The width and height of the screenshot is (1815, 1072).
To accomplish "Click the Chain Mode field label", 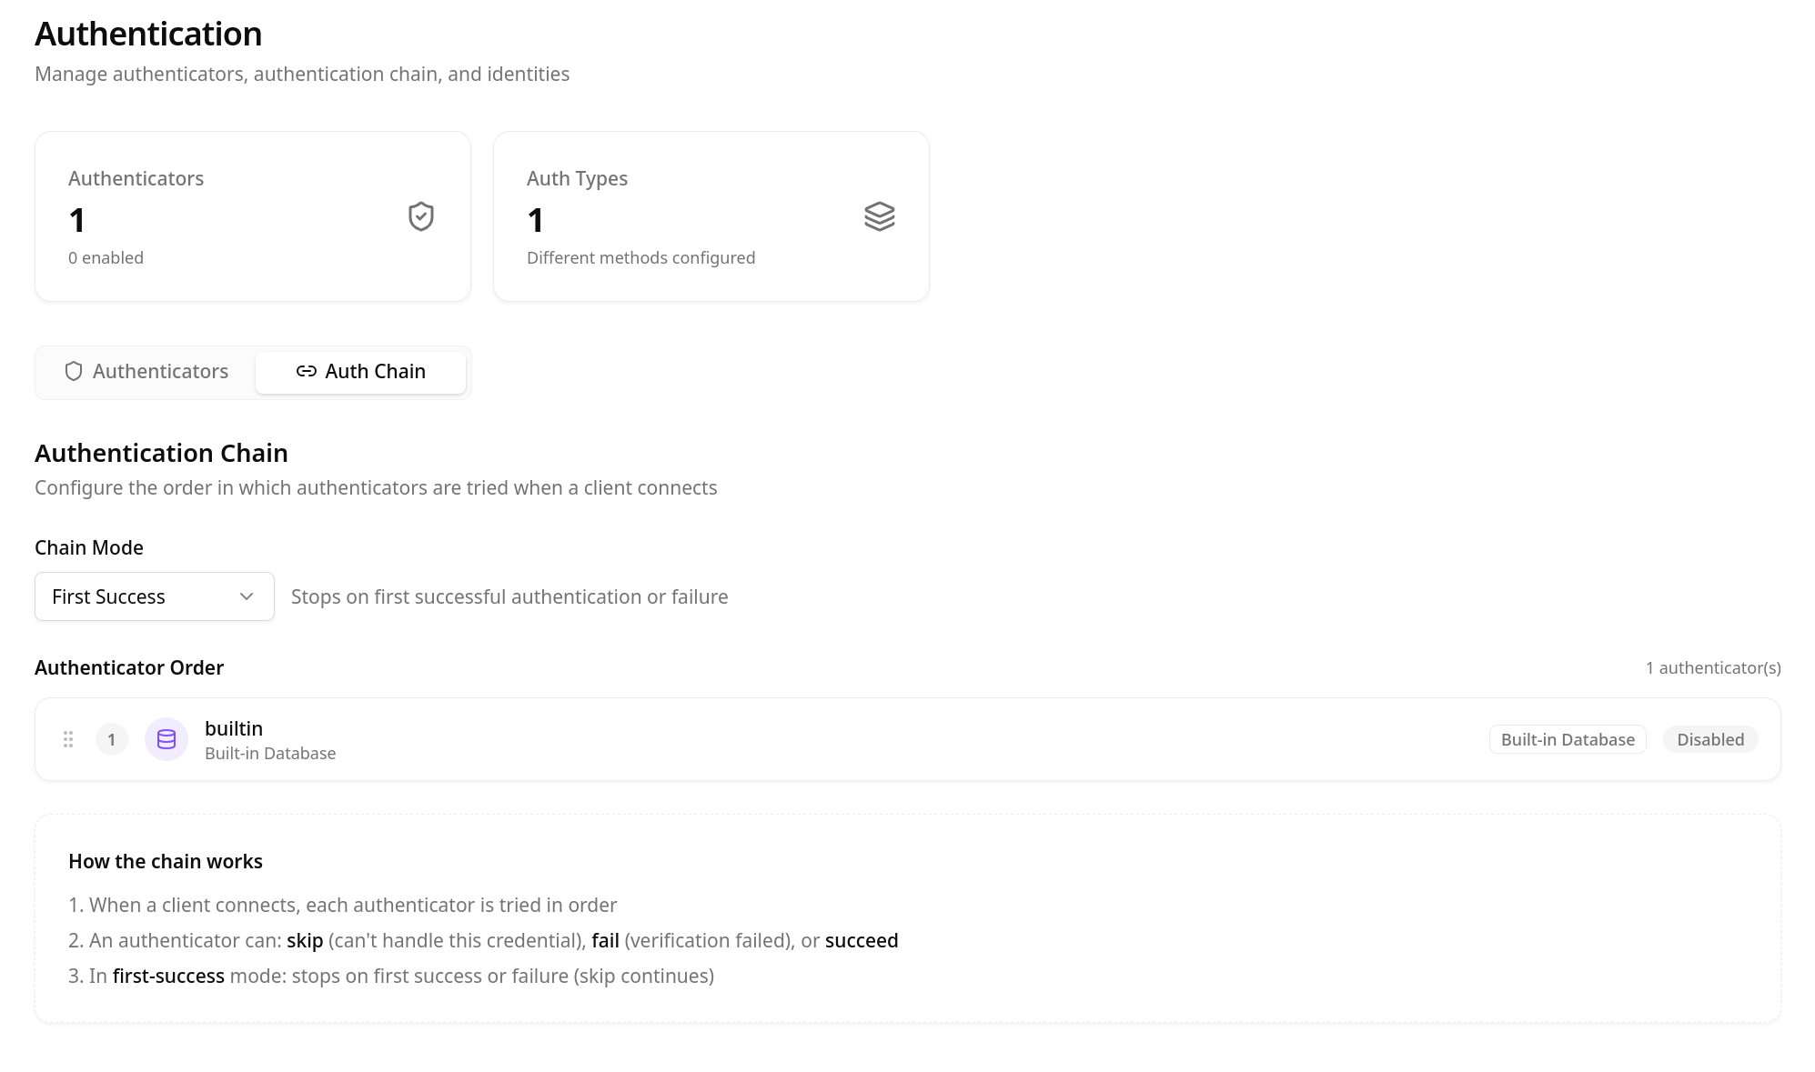I will point(89,547).
